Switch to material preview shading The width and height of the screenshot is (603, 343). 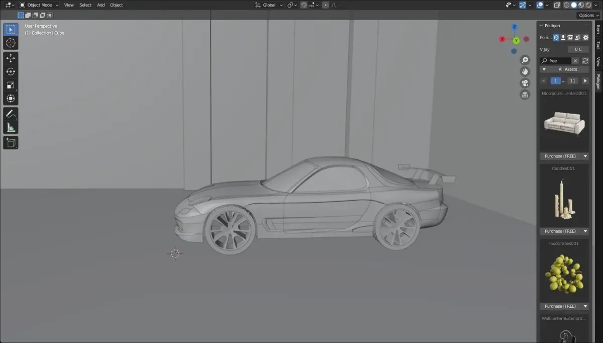tap(581, 5)
